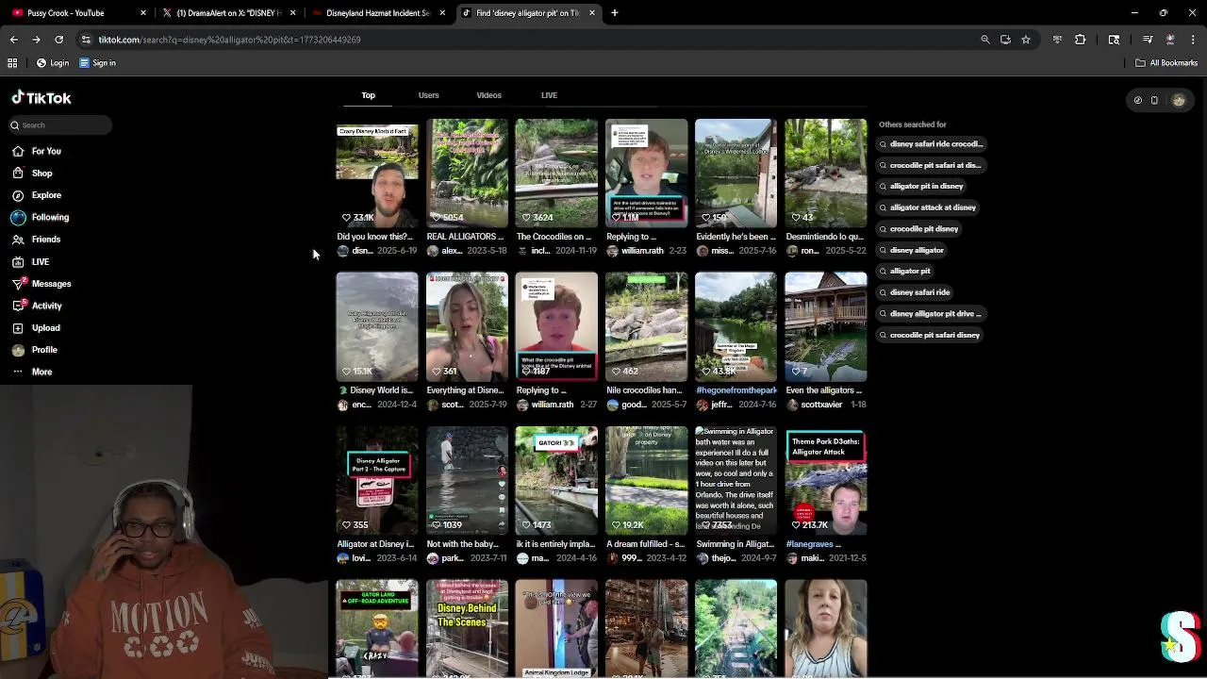Open 'Evidently he's been' video thumbnail

[736, 173]
